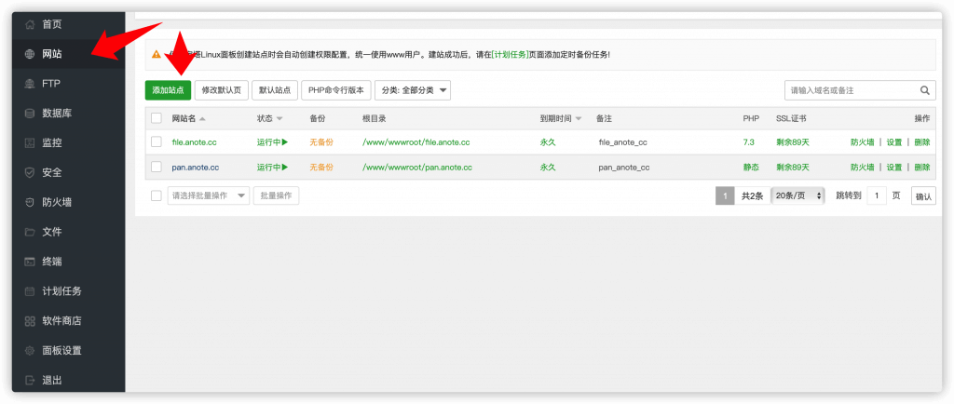Screen dimensions: 954x404
Task: Check the file.anote.cc row checkbox
Action: pos(157,142)
